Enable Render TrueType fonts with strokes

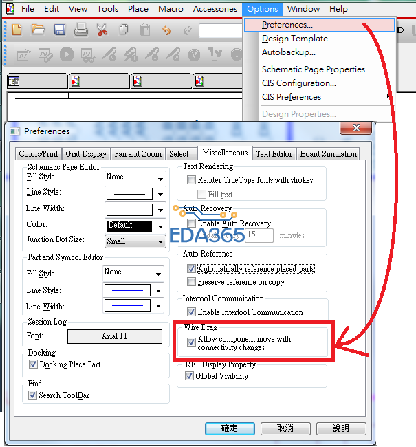click(x=191, y=180)
